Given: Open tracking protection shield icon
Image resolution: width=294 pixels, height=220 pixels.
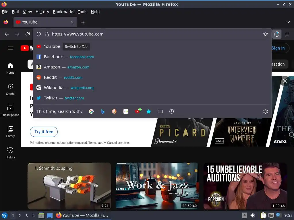Looking at the screenshot, I should [x=39, y=34].
